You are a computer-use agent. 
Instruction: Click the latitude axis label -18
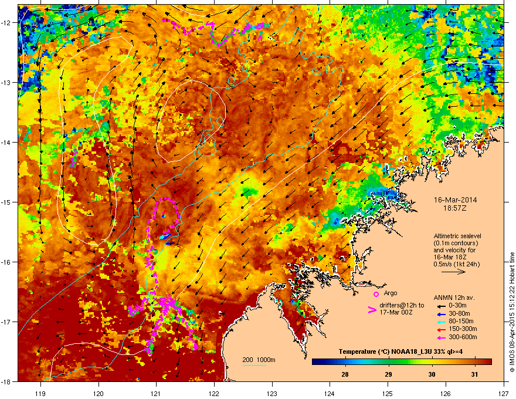(x=6, y=381)
